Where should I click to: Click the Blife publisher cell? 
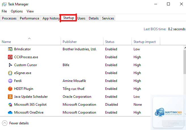click(66, 65)
